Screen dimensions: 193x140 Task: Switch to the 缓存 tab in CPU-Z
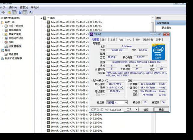(x=104, y=40)
